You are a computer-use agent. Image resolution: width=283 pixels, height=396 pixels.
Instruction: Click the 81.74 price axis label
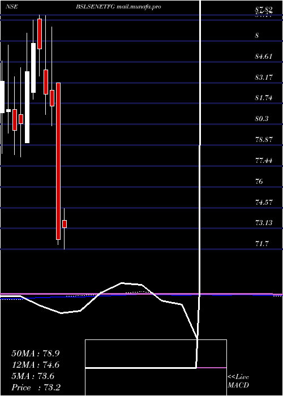click(x=264, y=98)
